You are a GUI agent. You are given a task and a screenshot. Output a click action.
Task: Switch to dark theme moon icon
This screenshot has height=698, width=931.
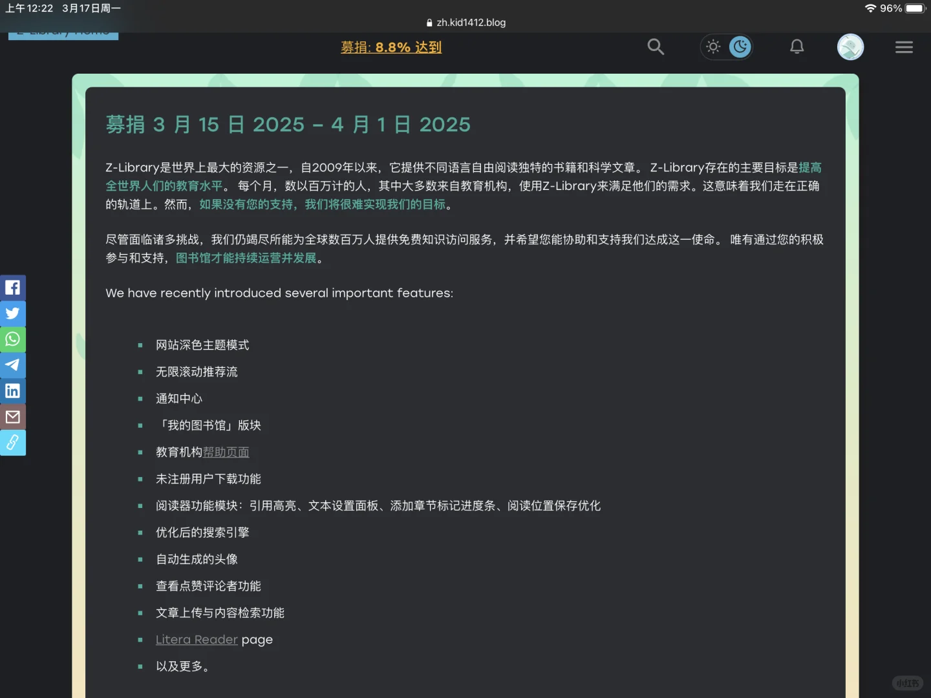coord(740,47)
